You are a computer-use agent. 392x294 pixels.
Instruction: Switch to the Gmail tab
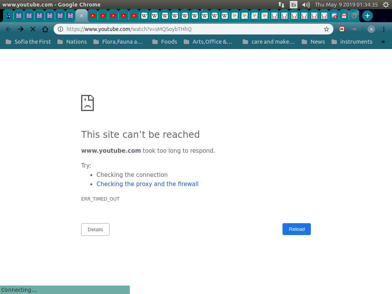344,16
